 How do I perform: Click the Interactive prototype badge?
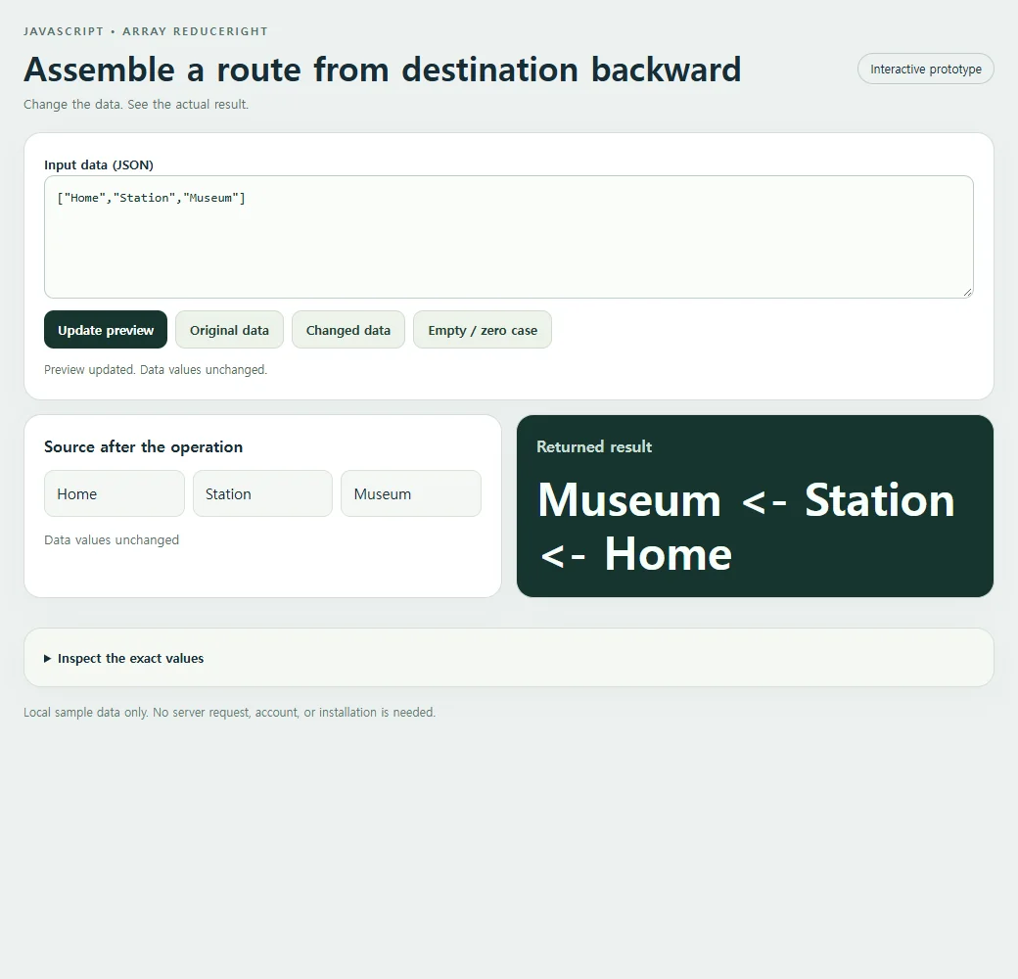925,69
